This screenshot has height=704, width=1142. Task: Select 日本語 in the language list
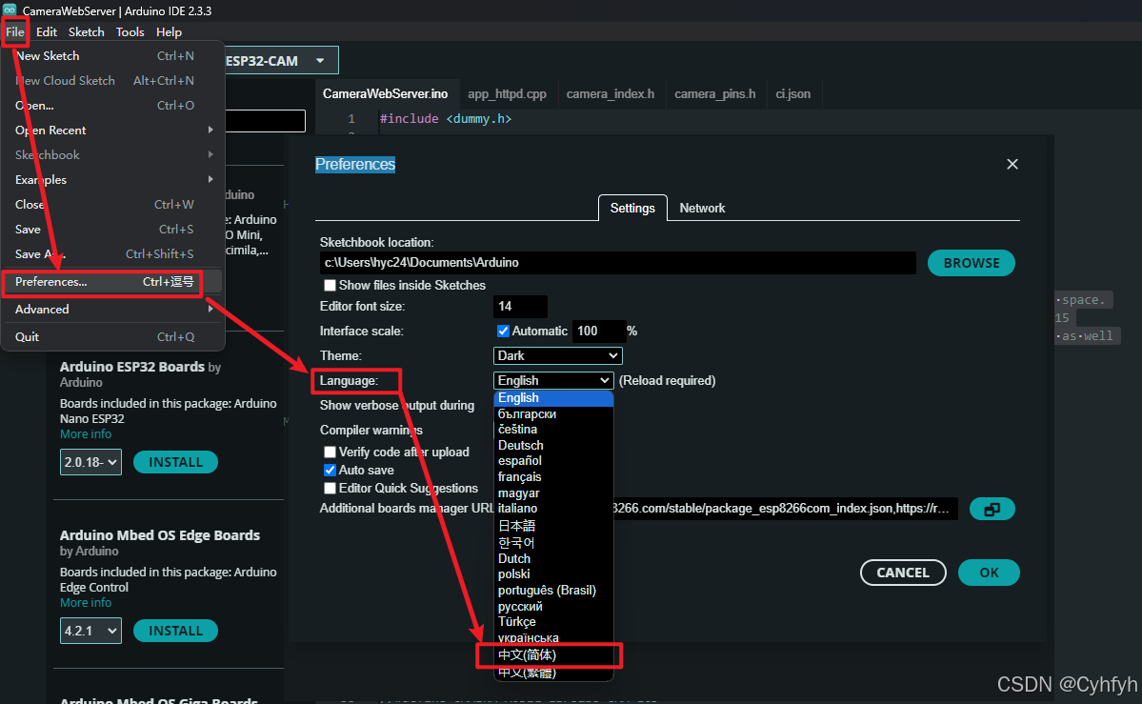pyautogui.click(x=553, y=526)
